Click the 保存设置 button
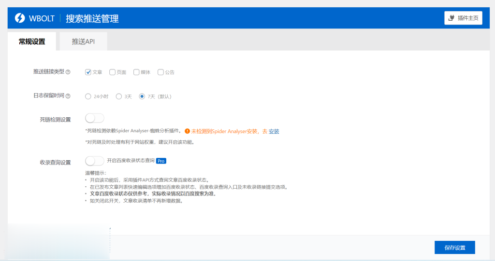This screenshot has height=261, width=495. point(454,247)
